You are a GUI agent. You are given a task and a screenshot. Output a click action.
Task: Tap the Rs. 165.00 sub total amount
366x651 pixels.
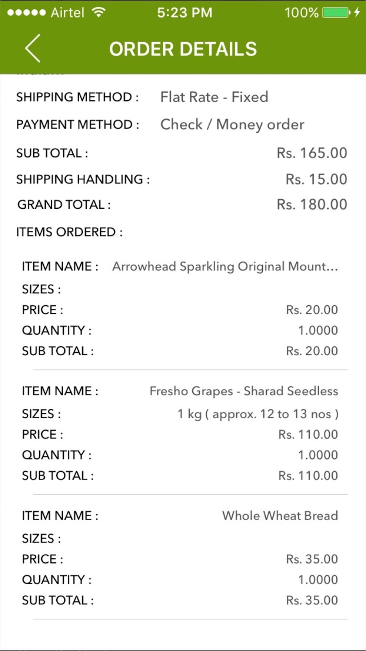[312, 153]
